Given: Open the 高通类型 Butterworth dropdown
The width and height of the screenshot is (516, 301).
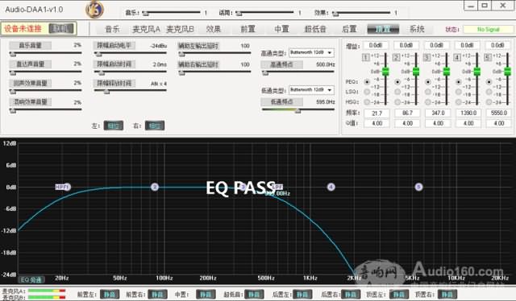Looking at the screenshot, I should coord(311,52).
